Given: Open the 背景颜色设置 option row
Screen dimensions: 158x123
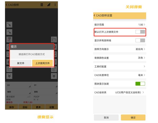Looking at the screenshot, I should [x=120, y=58].
